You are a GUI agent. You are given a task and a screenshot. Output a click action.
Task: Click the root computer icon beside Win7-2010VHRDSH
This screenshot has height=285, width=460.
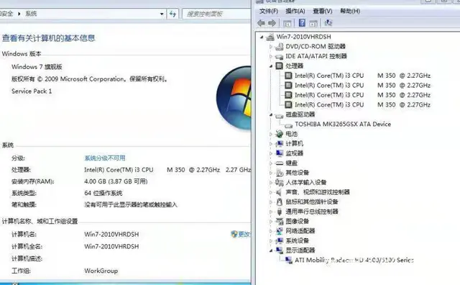coord(270,37)
